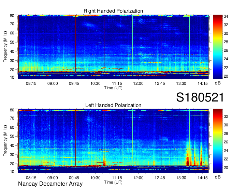
Task: Click the Left Handed Polarization spectrogram image
Action: (x=113, y=141)
